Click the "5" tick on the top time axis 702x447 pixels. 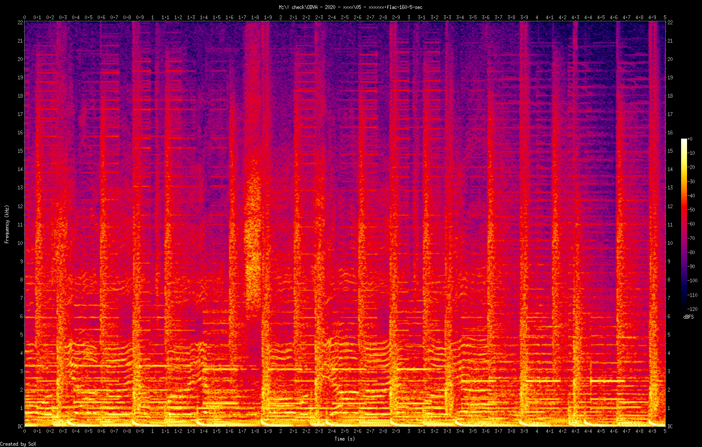[x=665, y=17]
